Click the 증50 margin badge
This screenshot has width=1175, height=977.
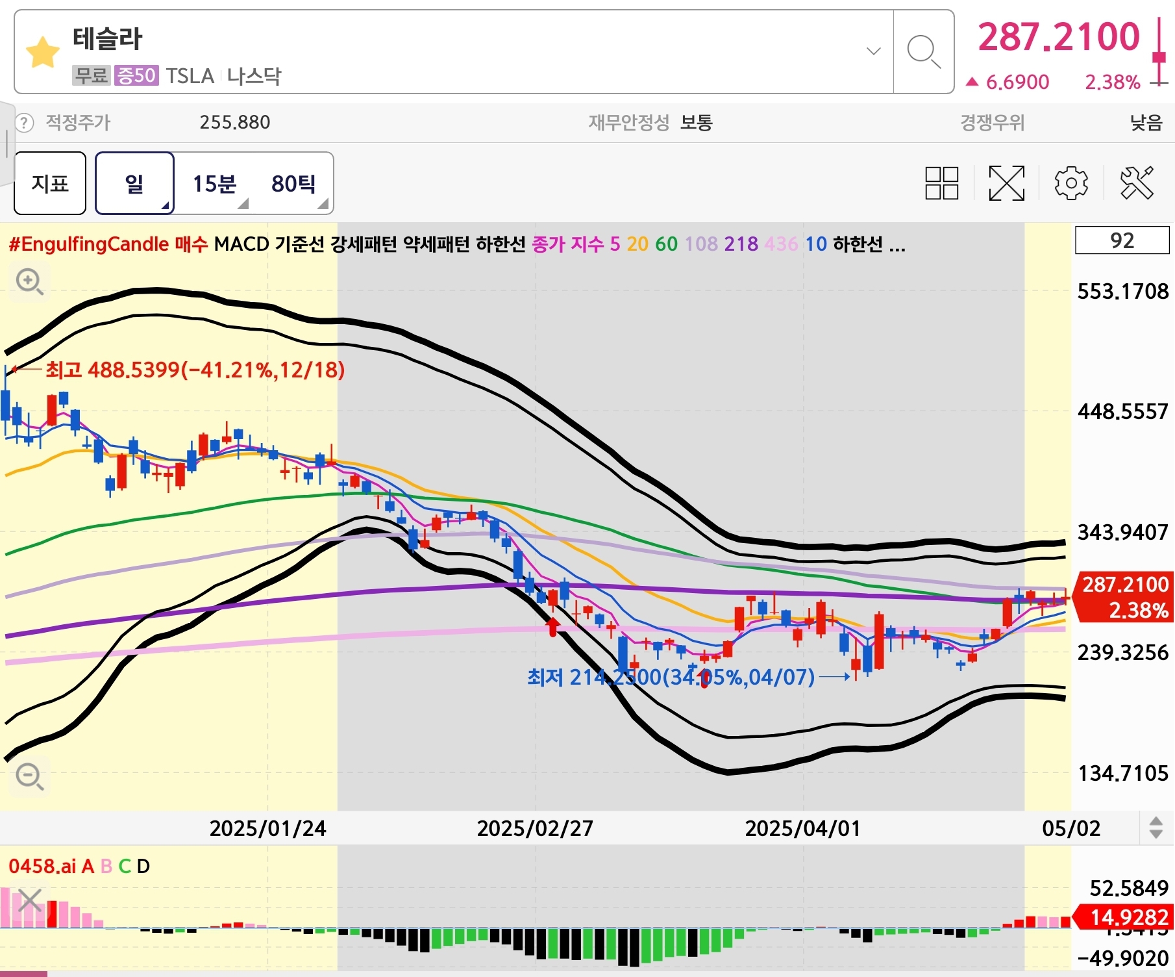pyautogui.click(x=136, y=76)
